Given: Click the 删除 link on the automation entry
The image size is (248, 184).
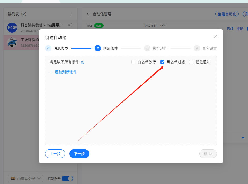Looking at the screenshot, I should (x=240, y=28).
